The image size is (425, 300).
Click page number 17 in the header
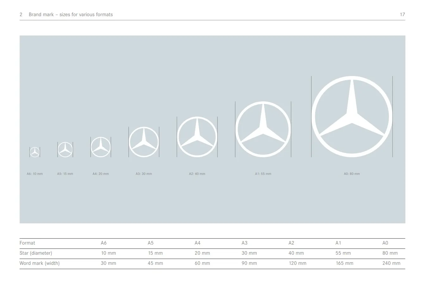(x=402, y=15)
